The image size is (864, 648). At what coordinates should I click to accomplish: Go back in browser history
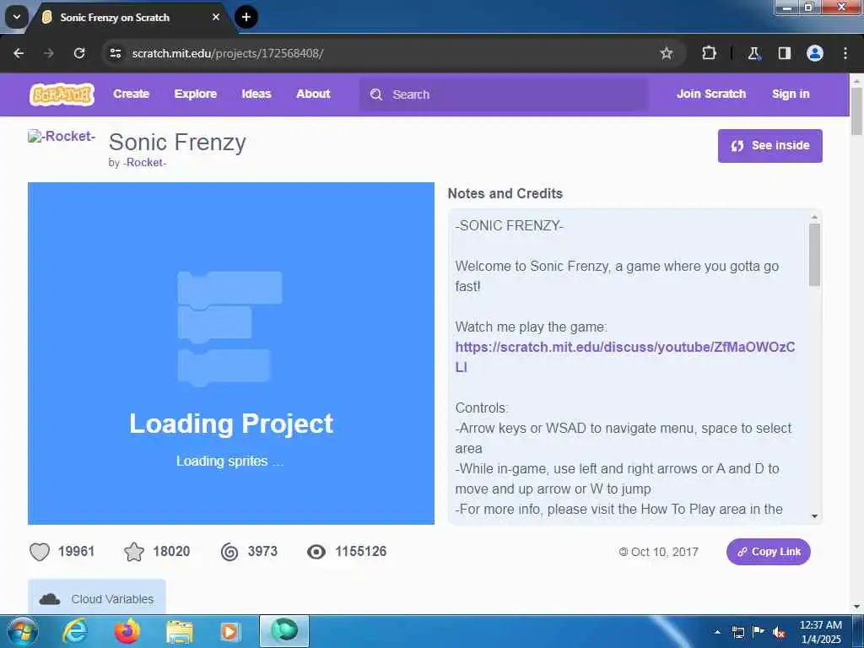click(19, 53)
